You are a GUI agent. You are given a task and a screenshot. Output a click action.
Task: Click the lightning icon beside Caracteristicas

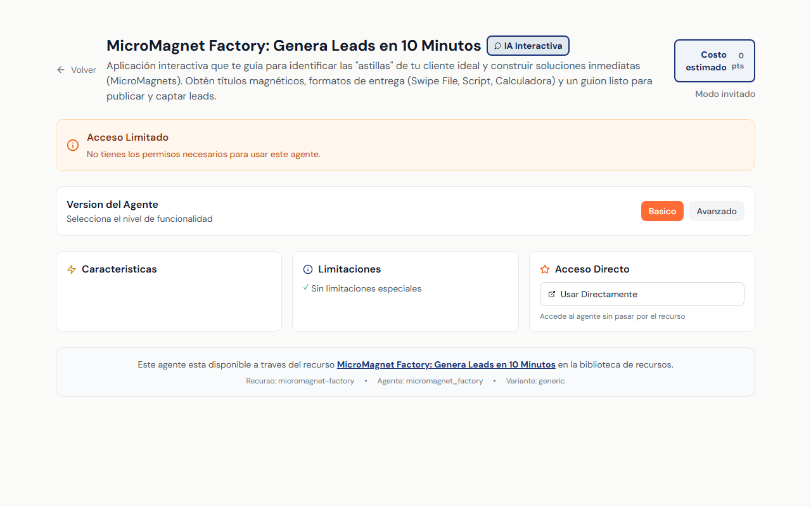tap(72, 269)
